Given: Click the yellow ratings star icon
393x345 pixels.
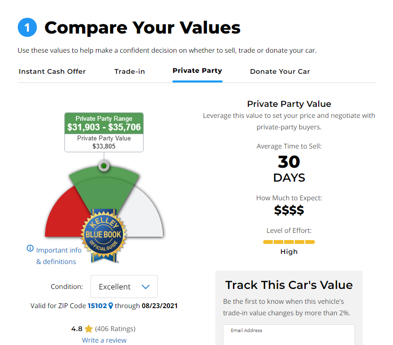Looking at the screenshot, I should [89, 329].
